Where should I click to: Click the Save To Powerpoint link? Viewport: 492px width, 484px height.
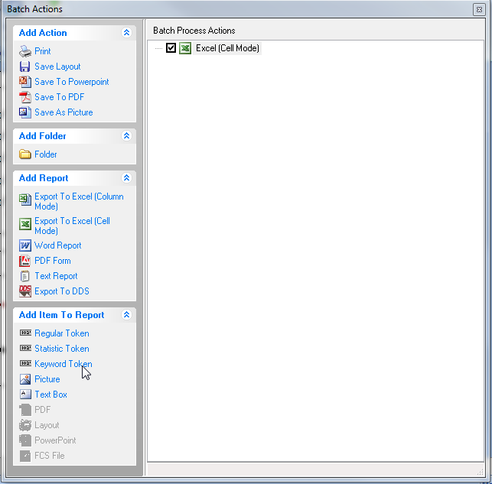point(71,82)
